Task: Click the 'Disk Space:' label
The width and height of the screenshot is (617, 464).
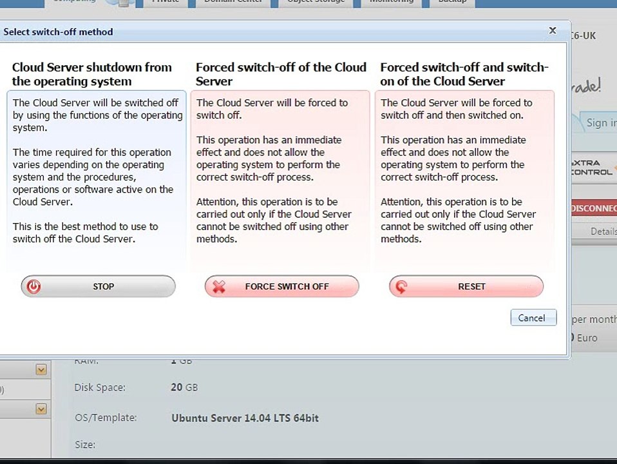Action: point(100,387)
